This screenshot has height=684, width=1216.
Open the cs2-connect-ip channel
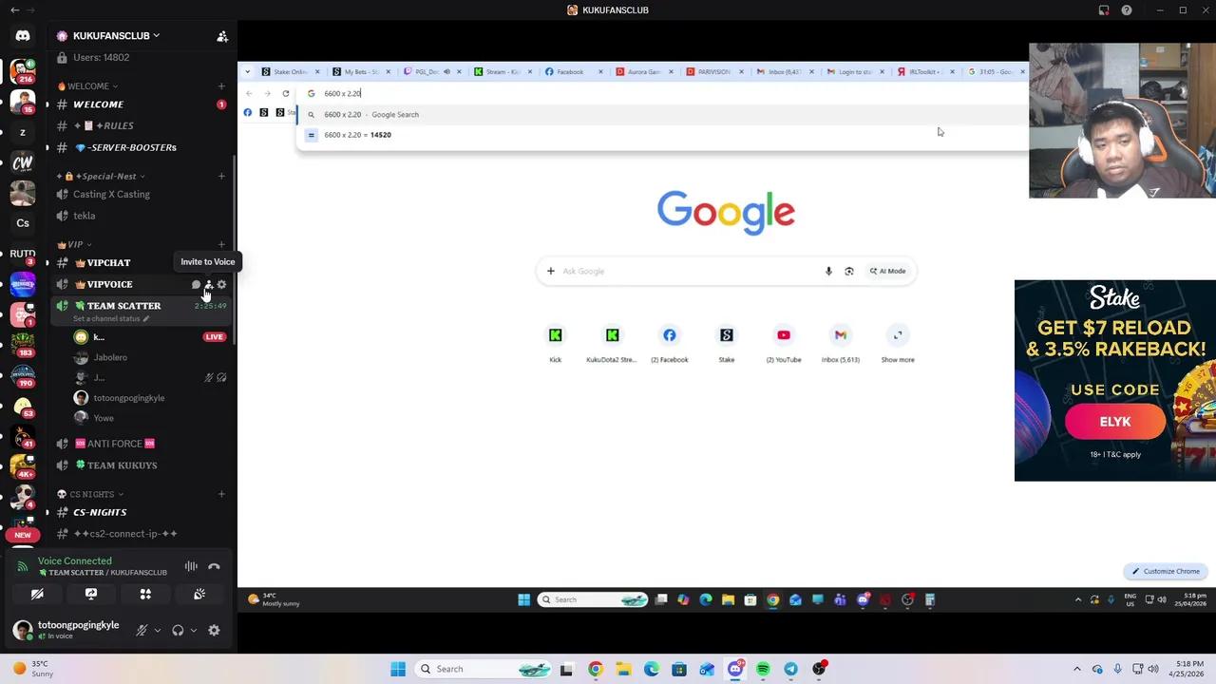coord(140,534)
